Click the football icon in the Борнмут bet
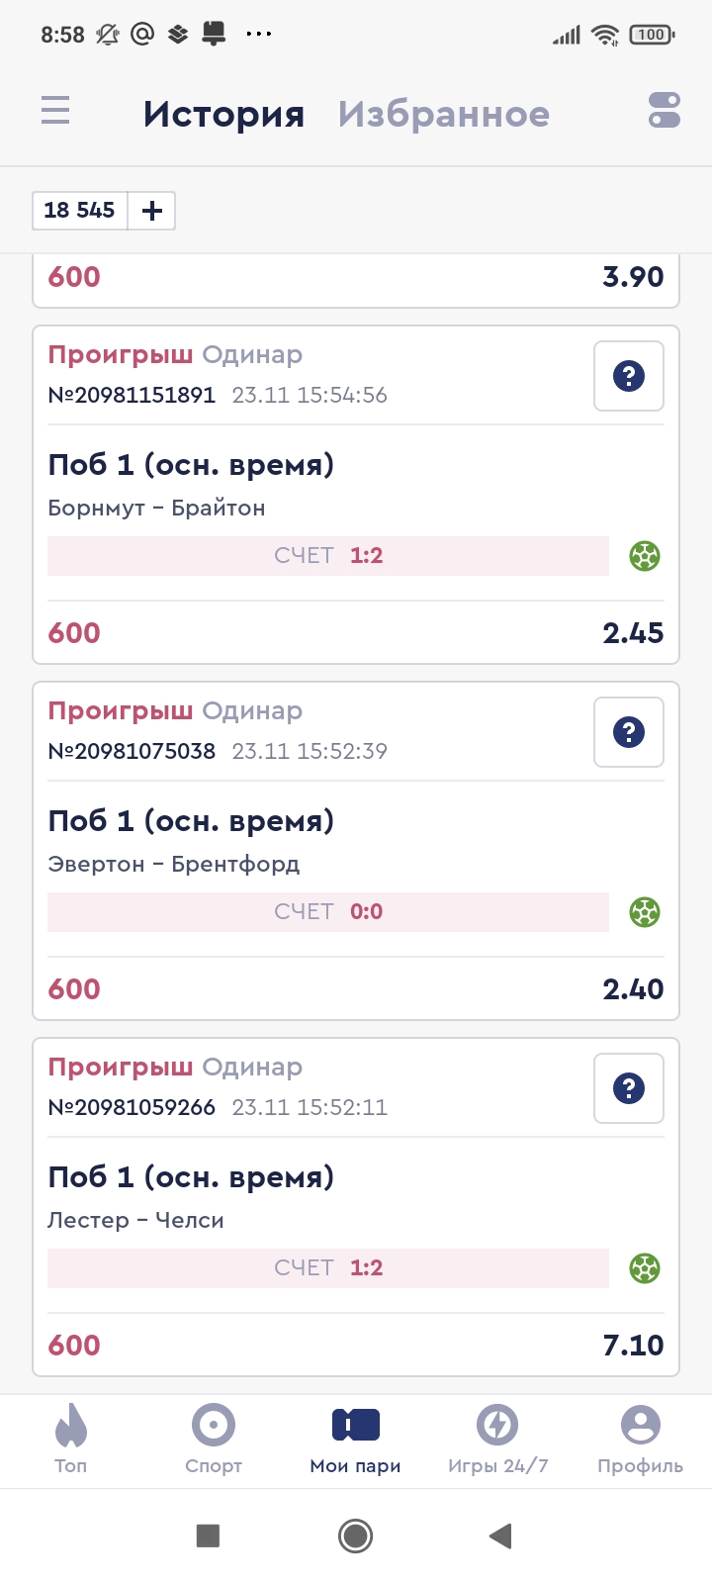 click(x=645, y=556)
